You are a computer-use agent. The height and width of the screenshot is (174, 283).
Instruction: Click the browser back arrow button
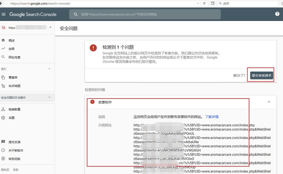click(1, 3)
